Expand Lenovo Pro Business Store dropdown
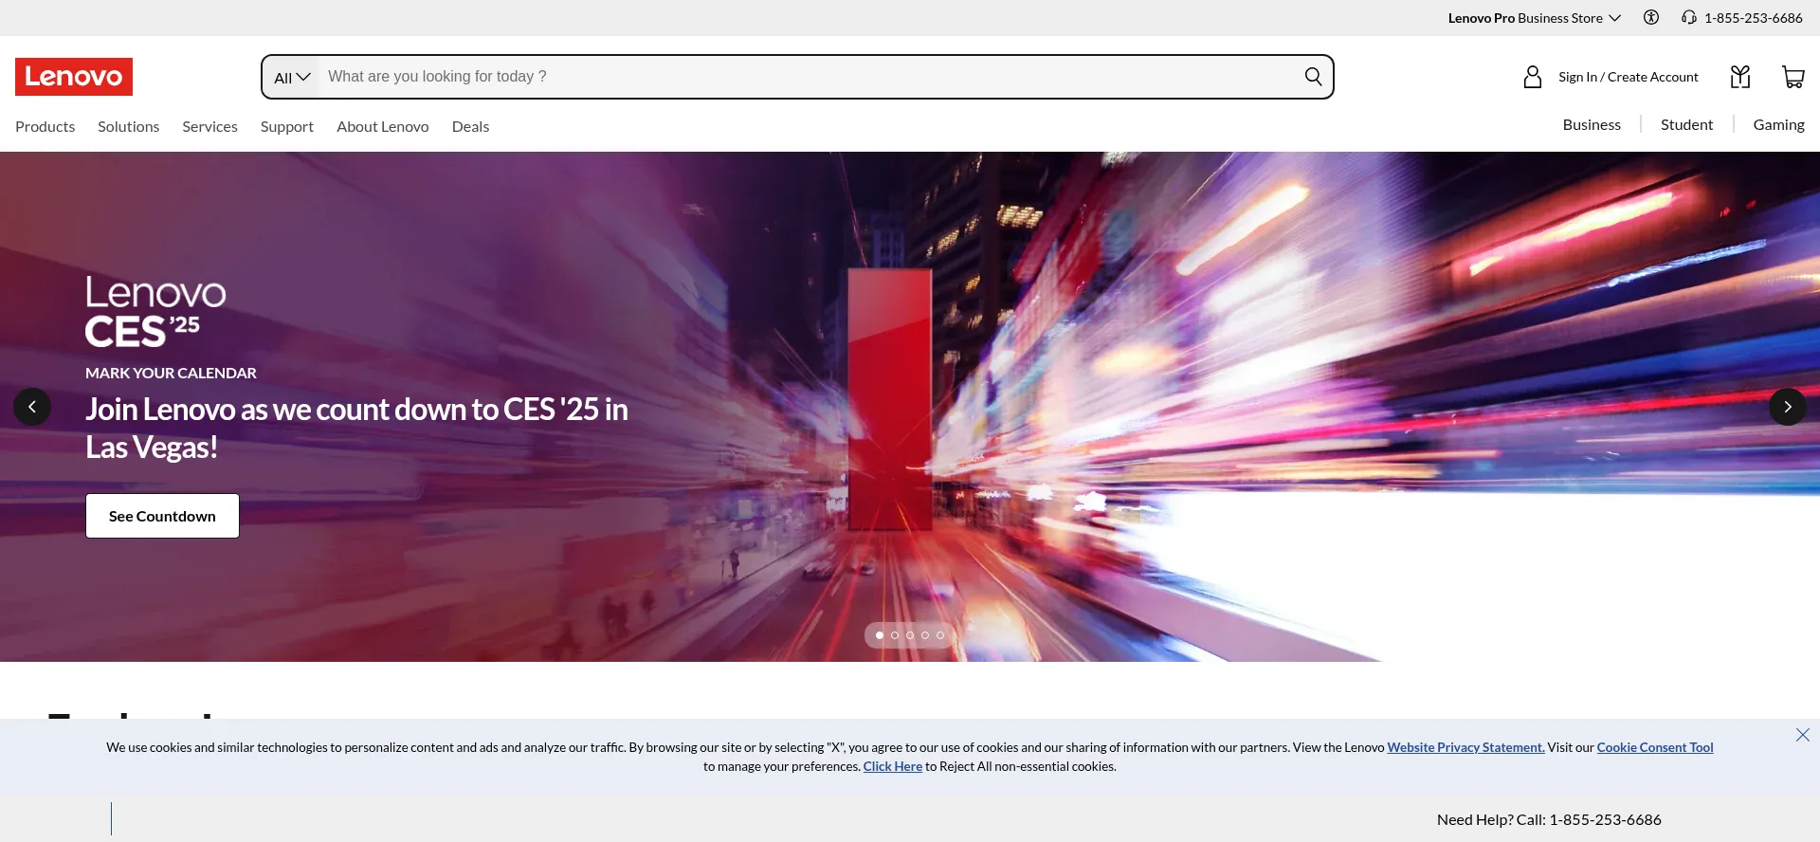 tap(1535, 18)
